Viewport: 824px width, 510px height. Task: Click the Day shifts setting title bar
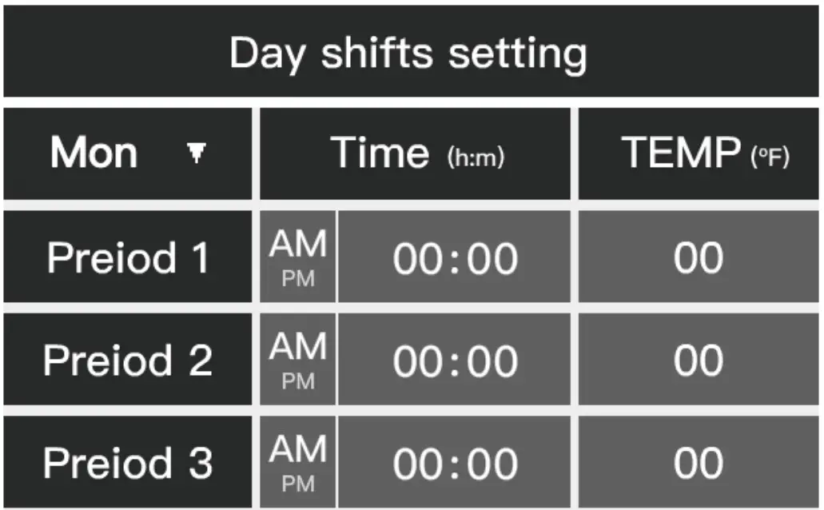tap(409, 51)
